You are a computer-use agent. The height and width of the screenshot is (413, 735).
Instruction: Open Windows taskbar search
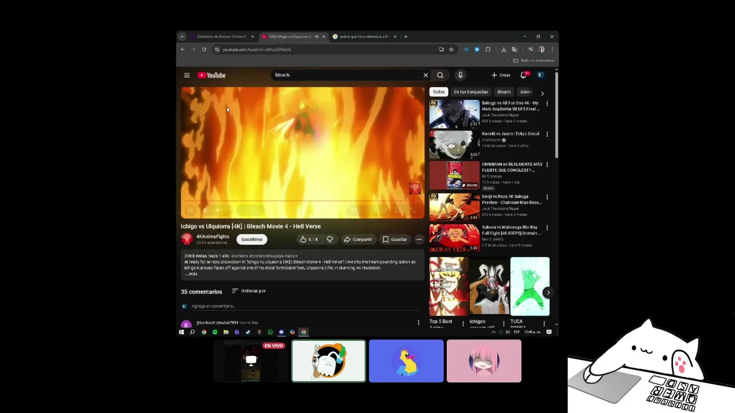coord(192,332)
